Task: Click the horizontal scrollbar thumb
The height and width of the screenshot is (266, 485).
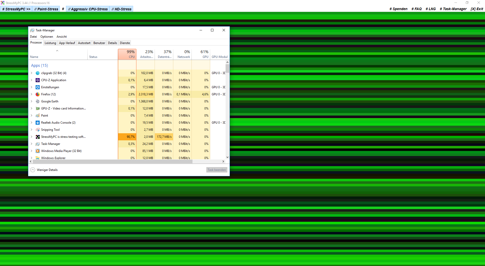Action: (112, 161)
